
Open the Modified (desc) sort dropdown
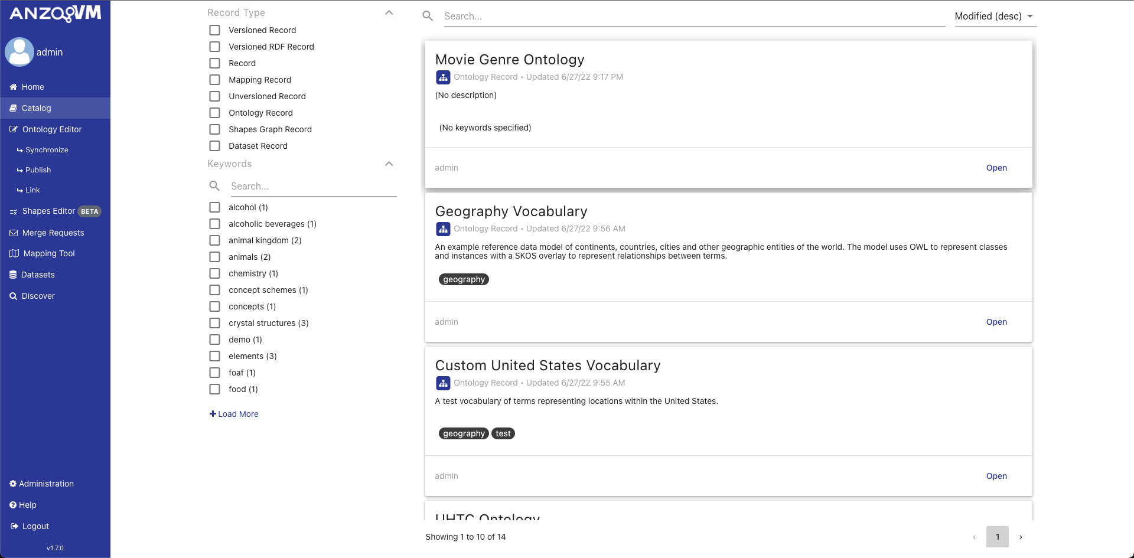coord(995,17)
